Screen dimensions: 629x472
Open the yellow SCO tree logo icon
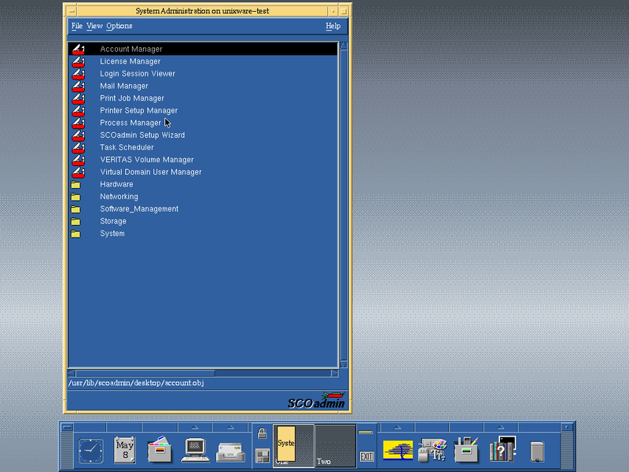click(x=398, y=450)
